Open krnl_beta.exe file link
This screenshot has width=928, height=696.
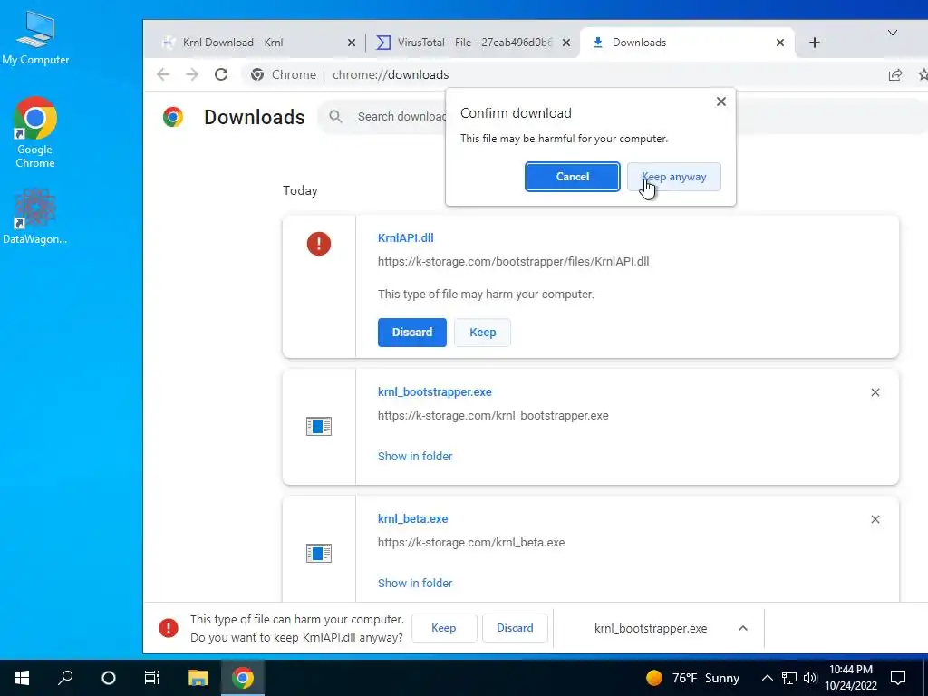click(412, 519)
